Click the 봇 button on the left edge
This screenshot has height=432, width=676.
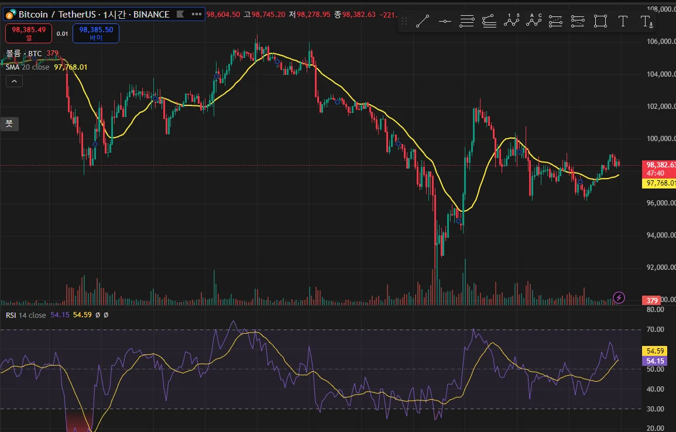[x=9, y=124]
